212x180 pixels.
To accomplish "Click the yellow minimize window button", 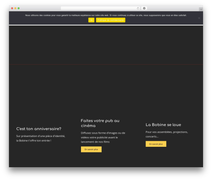I will [x=15, y=8].
